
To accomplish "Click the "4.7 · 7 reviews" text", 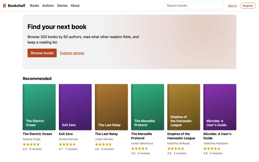I will pos(68,149).
